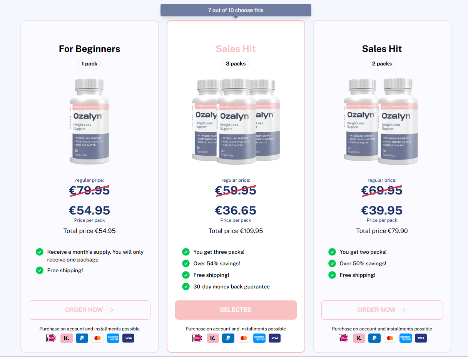Click the Klarna icon in the 3 packs card
The height and width of the screenshot is (357, 468).
coord(213,338)
